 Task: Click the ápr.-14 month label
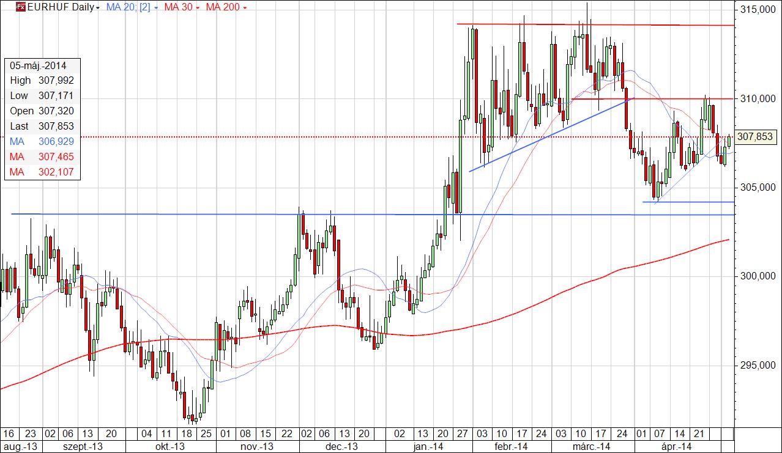coord(676,447)
